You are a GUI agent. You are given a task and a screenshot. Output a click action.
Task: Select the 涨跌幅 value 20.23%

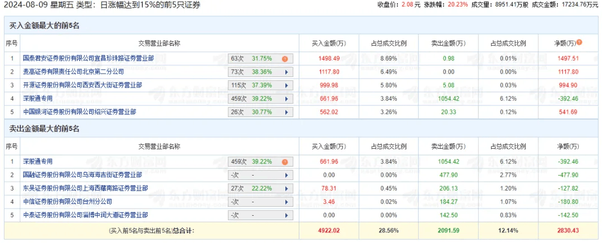click(x=457, y=5)
